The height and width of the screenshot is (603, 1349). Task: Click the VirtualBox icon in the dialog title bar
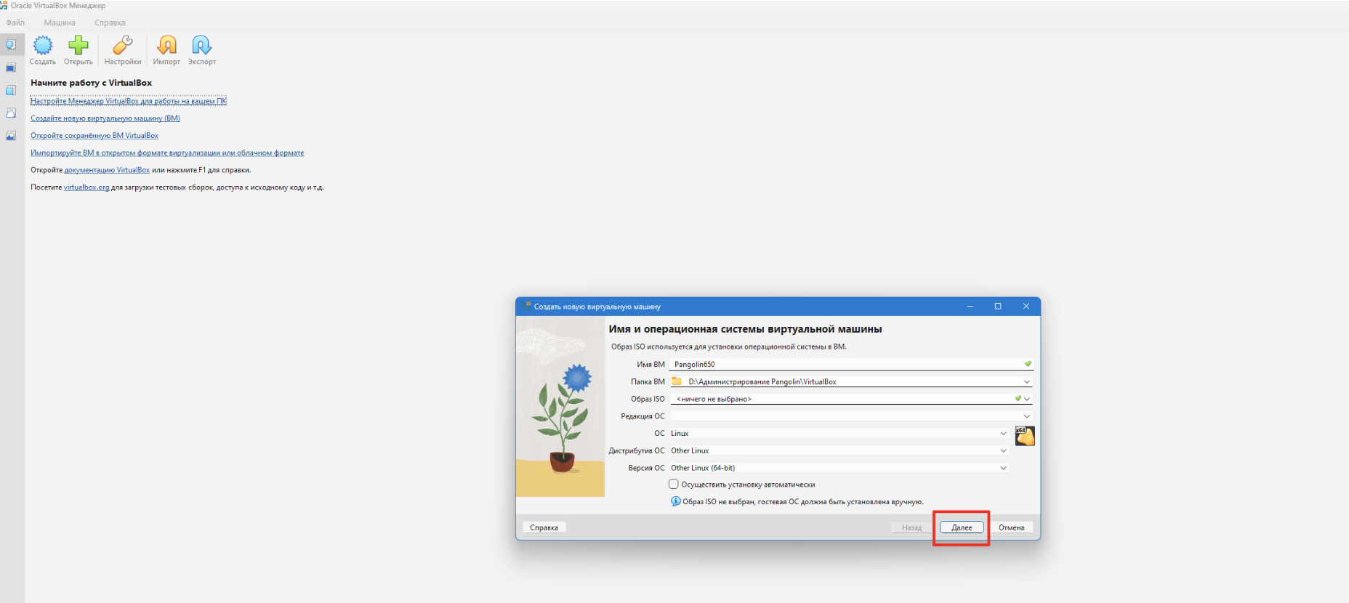pos(526,307)
